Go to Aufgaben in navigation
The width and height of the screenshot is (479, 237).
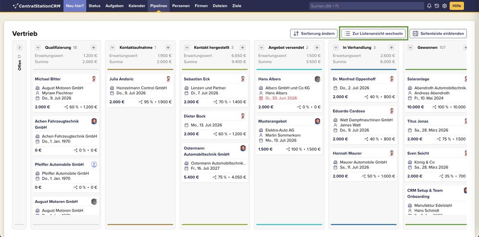point(115,6)
